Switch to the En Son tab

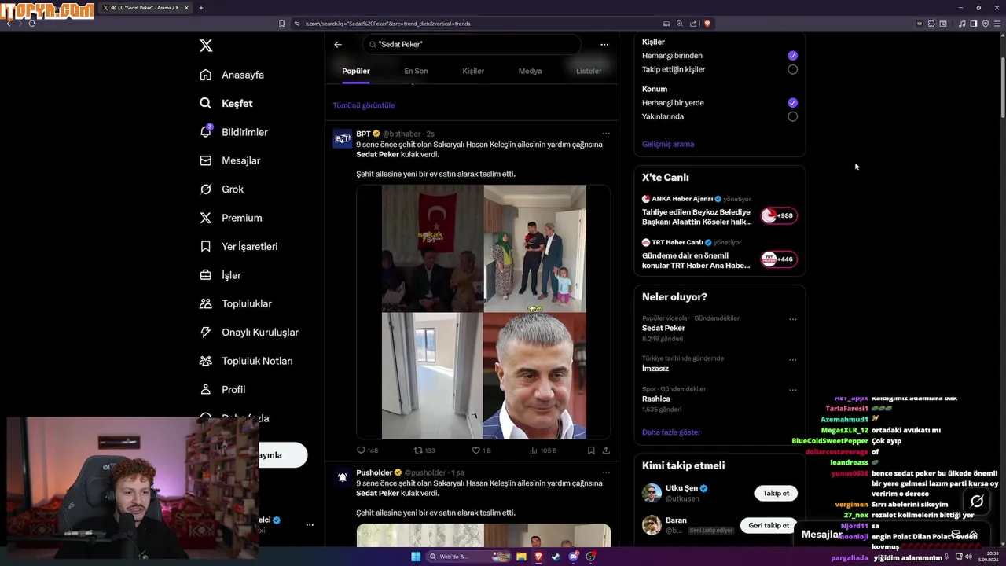click(416, 71)
